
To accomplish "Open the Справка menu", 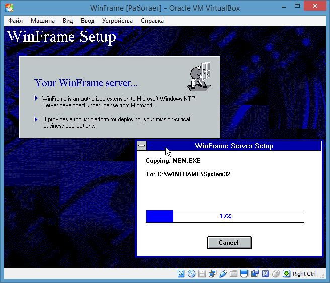I will click(x=152, y=21).
